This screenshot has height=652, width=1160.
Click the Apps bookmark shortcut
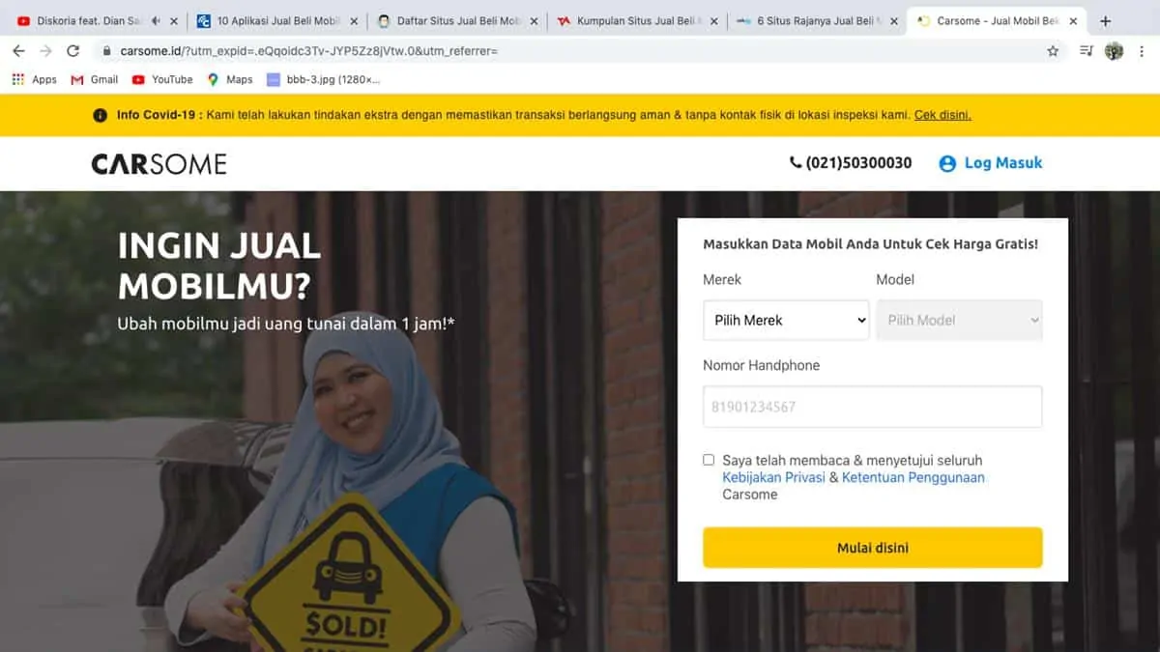(x=34, y=80)
